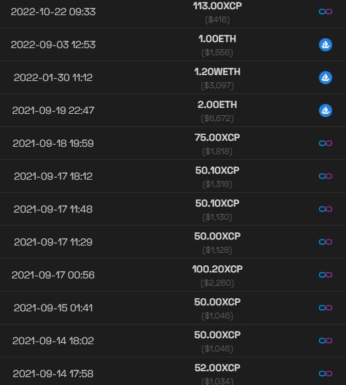Open OpenSea icon for 2.00ETH sale
The image size is (346, 385).
click(x=326, y=111)
